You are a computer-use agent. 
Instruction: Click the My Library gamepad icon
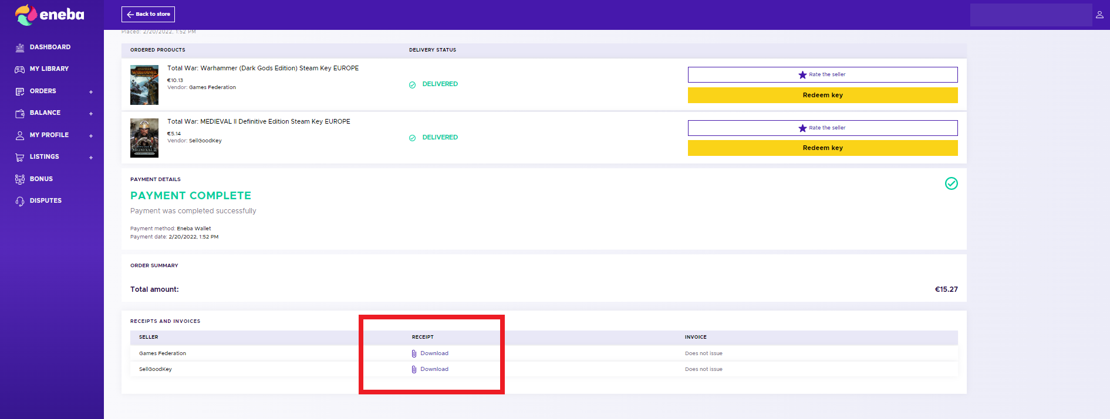click(20, 69)
